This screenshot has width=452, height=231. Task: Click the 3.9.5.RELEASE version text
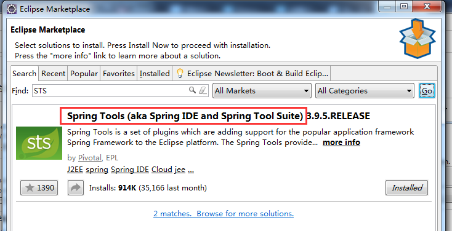(337, 116)
